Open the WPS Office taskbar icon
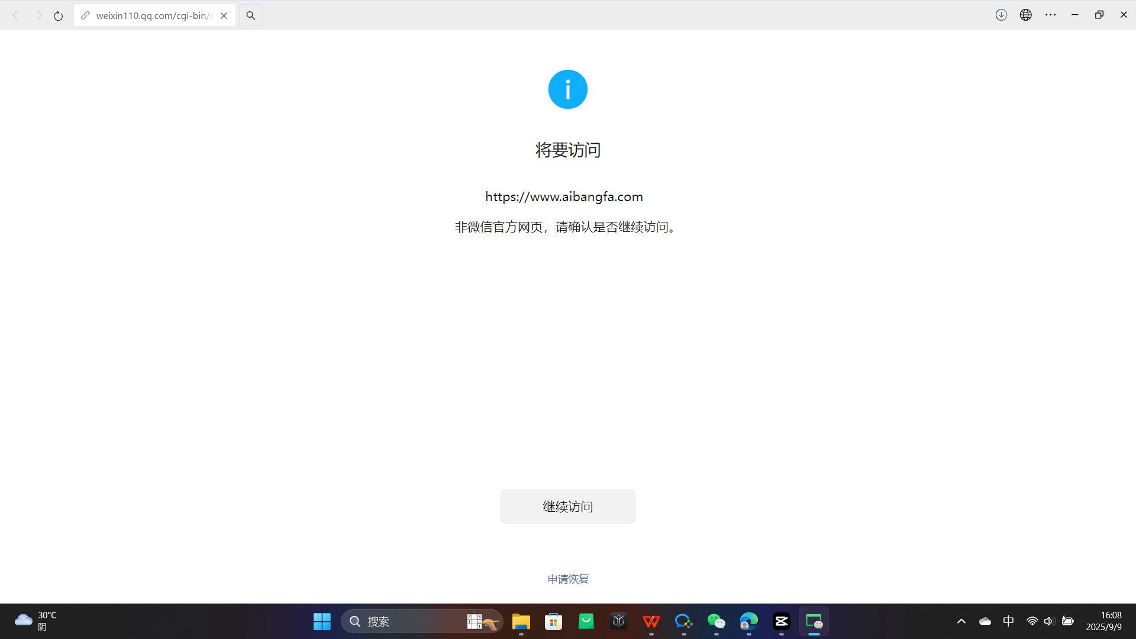Image resolution: width=1136 pixels, height=639 pixels. pyautogui.click(x=651, y=621)
